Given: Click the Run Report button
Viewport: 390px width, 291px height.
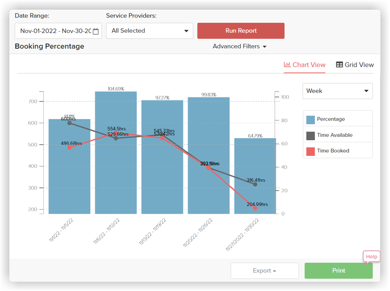Looking at the screenshot, I should pyautogui.click(x=241, y=31).
